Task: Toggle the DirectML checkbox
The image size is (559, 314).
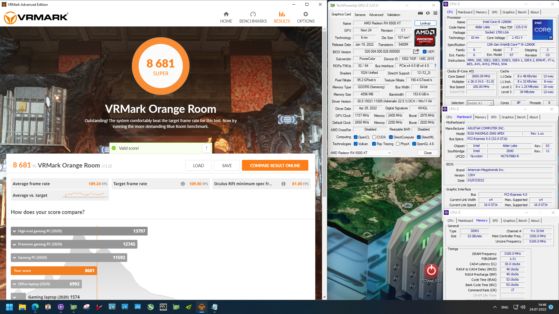Action: (419, 137)
